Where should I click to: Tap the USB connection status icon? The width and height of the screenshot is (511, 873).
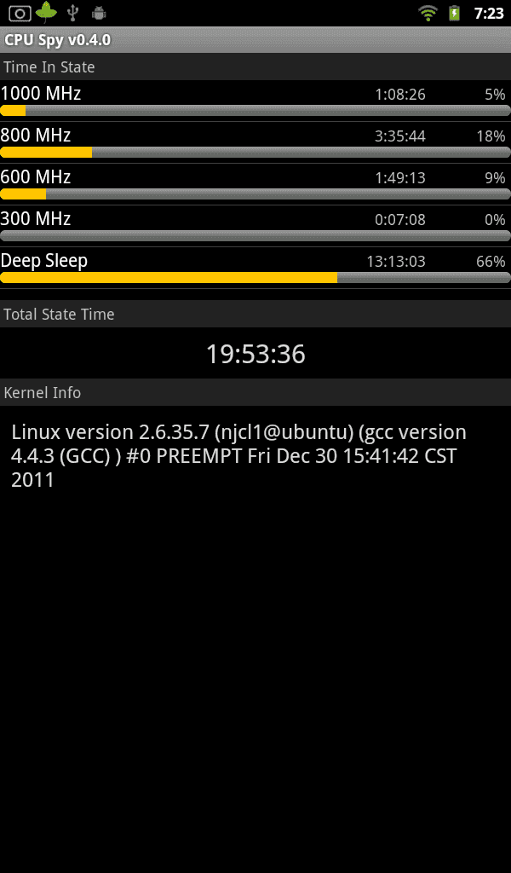(72, 13)
